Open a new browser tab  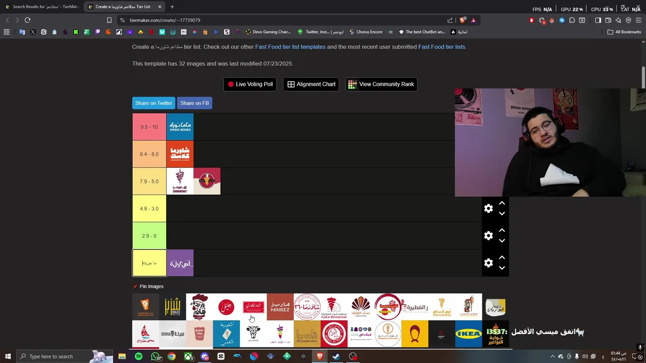pos(172,7)
